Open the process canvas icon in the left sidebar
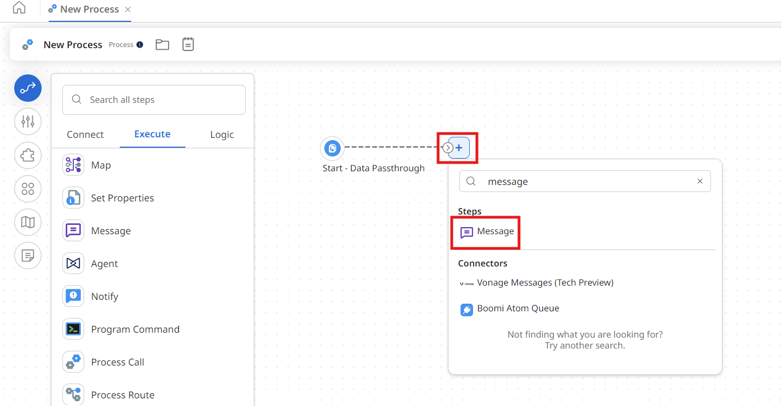 coord(28,88)
